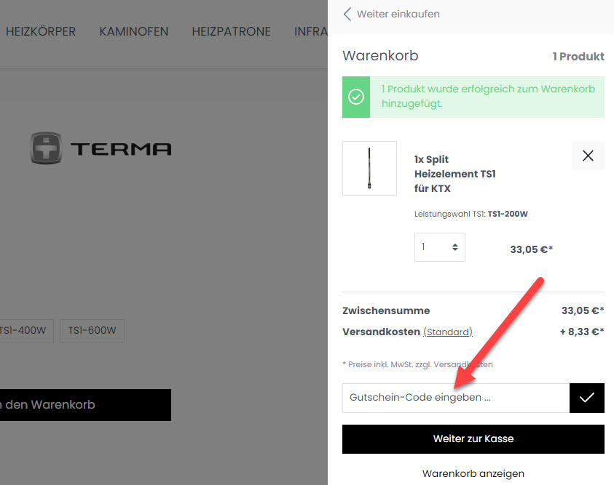Click the In den Warenkorb button
The height and width of the screenshot is (485, 614).
coord(85,404)
